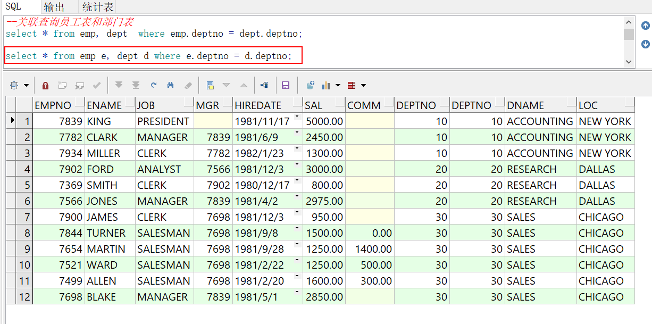Click the 7369 EMPNO cell
Viewport: 652px width, 324px height.
point(58,185)
